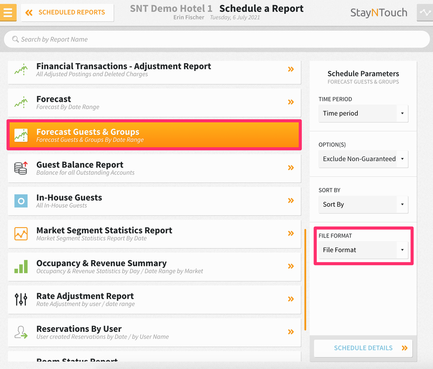Viewport: 433px width, 369px height.
Task: Open Rate Adjustment Report chevron arrow
Action: tap(291, 299)
